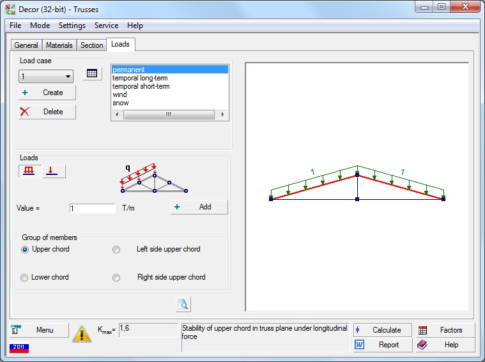Click the 2011 flag icon
This screenshot has width=485, height=362.
(x=19, y=348)
